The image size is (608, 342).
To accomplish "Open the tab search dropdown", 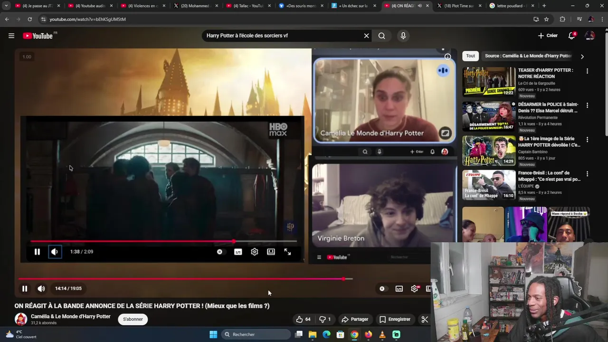I will click(x=6, y=6).
